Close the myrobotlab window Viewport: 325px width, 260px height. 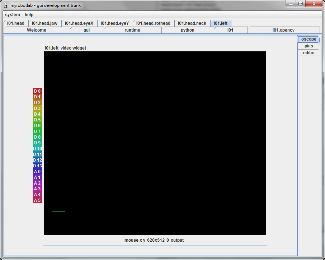[314, 4]
